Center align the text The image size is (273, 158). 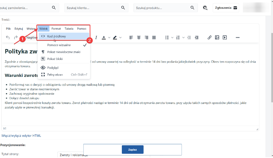click(x=139, y=38)
